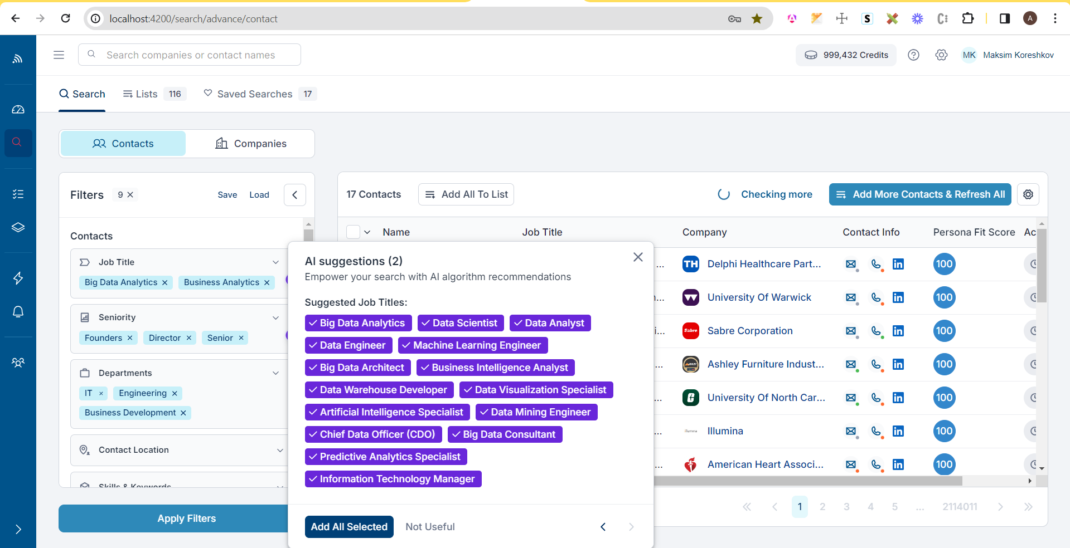The width and height of the screenshot is (1070, 548).
Task: Open the layers icon in the sidebar
Action: (x=18, y=227)
